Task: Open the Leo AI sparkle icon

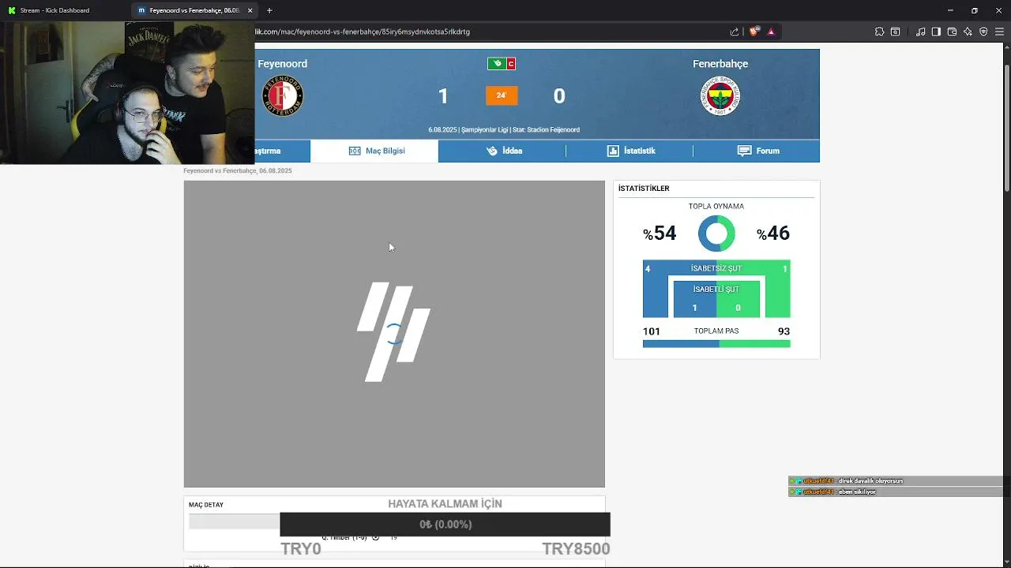Action: 968,32
